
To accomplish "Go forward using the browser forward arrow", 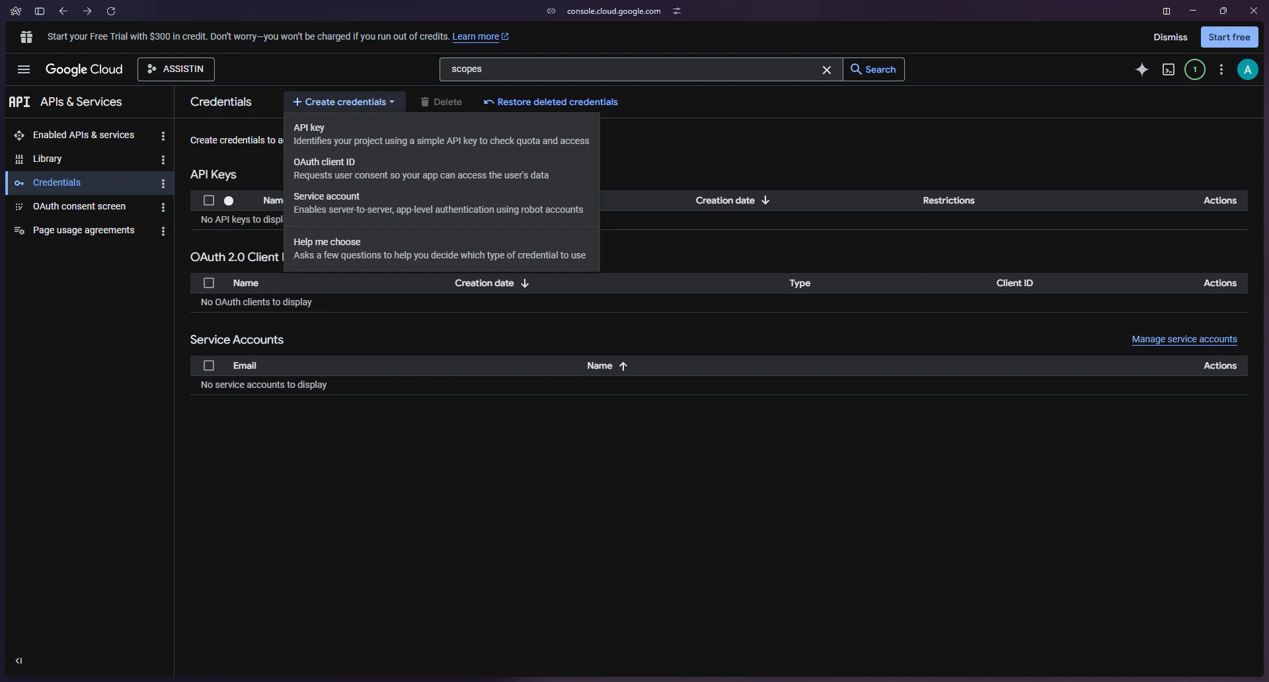I will pos(87,11).
